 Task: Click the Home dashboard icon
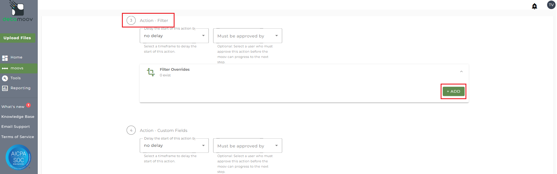[x=5, y=58]
